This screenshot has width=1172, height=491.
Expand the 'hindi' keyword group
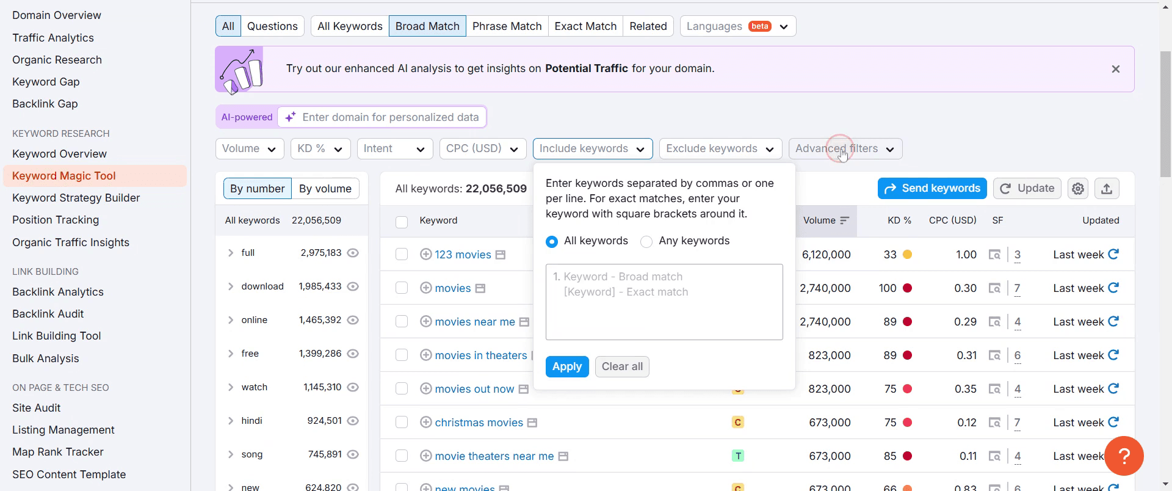coord(231,421)
